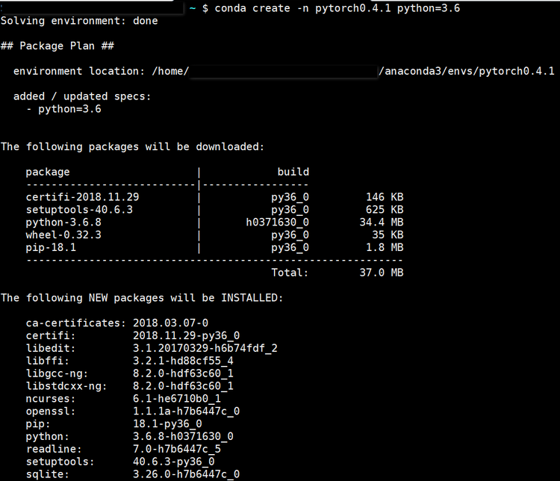
Task: Click the 'Solving environment: done' line
Action: point(79,21)
